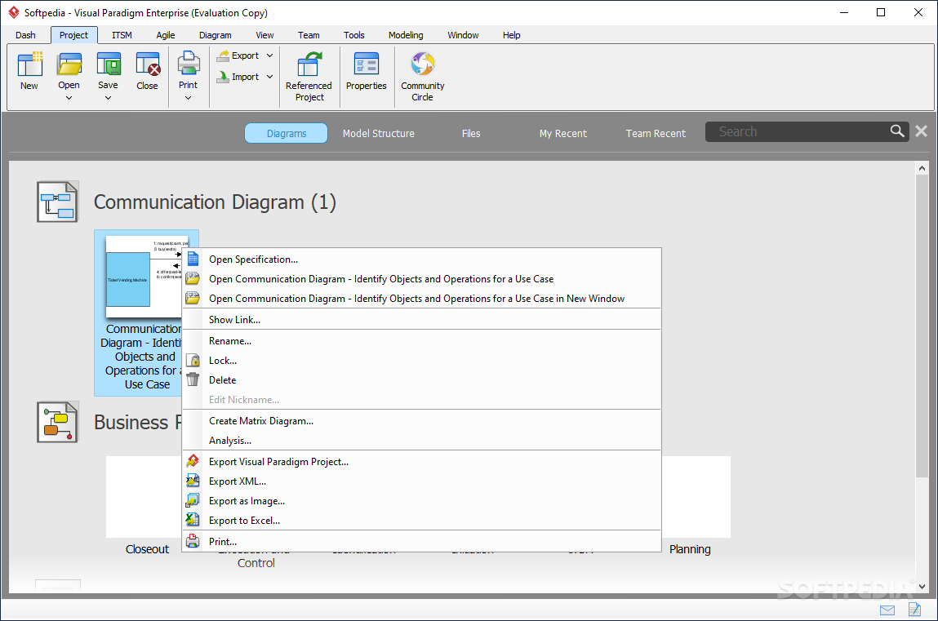The image size is (938, 621).
Task: Click the scrollbar down arrow
Action: (x=922, y=587)
